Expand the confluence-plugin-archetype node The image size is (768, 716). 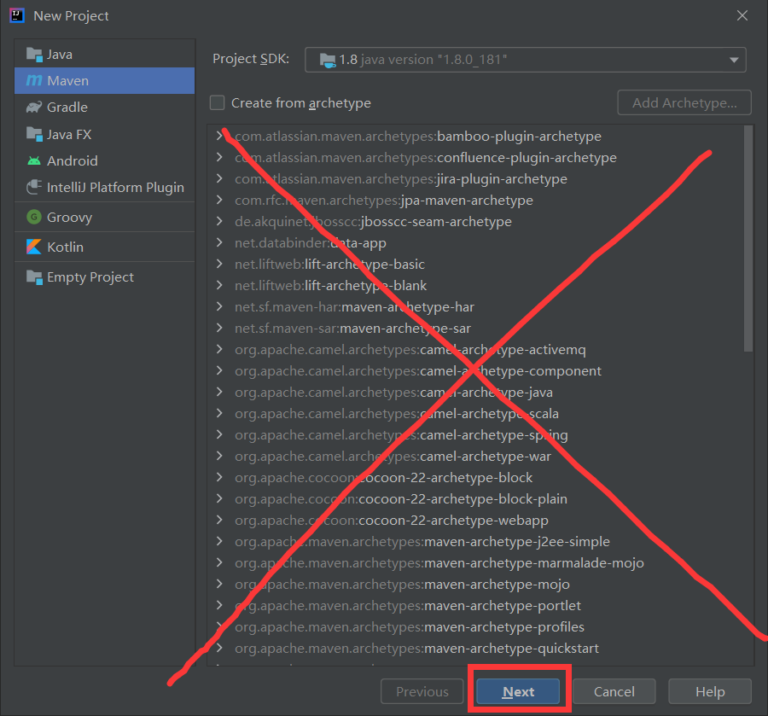tap(219, 157)
